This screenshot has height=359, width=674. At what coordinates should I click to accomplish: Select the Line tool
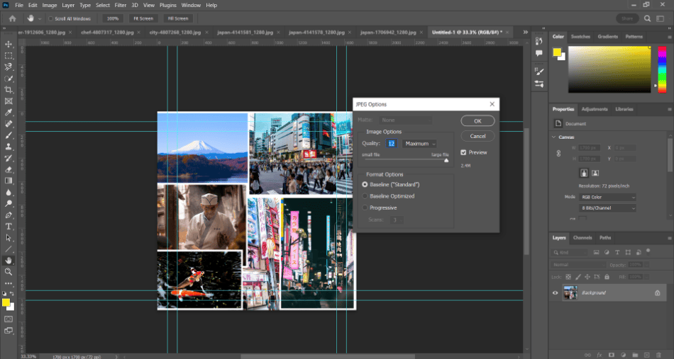pyautogui.click(x=9, y=249)
